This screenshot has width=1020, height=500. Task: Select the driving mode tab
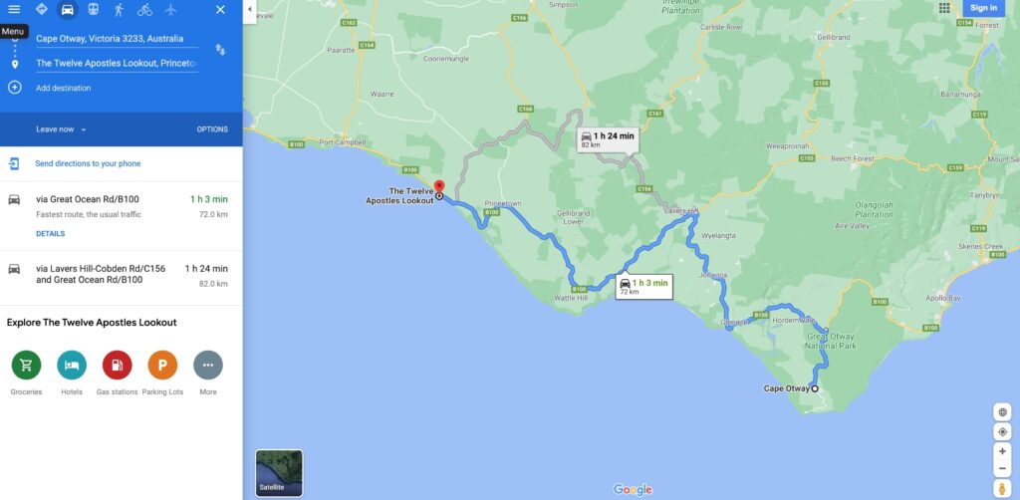(x=67, y=9)
